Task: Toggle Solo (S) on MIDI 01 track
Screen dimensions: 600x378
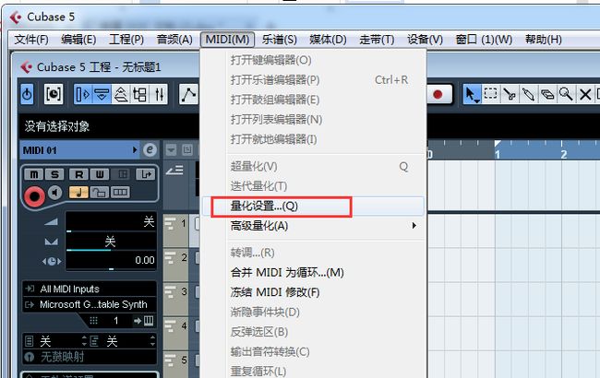Action: click(x=54, y=174)
